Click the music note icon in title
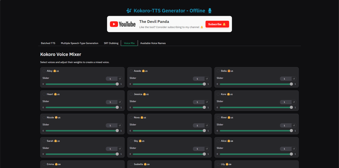Viewport: 339px width, 168px height. click(x=129, y=11)
